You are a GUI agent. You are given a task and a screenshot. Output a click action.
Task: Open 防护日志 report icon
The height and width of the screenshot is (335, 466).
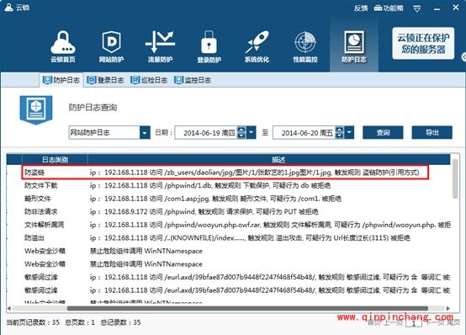click(353, 46)
